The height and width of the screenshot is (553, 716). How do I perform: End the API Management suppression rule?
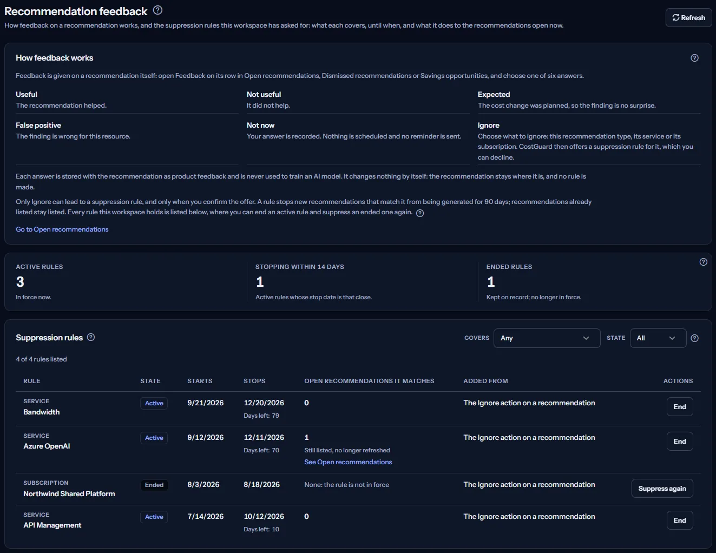point(680,521)
